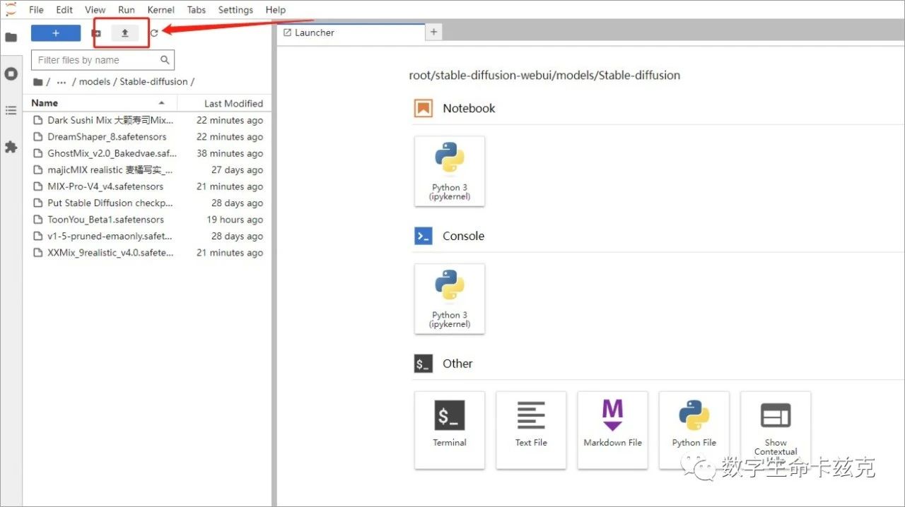Screen dimensions: 905x507
Task: Select v1-5-pruned-emaonly file
Action: point(148,236)
